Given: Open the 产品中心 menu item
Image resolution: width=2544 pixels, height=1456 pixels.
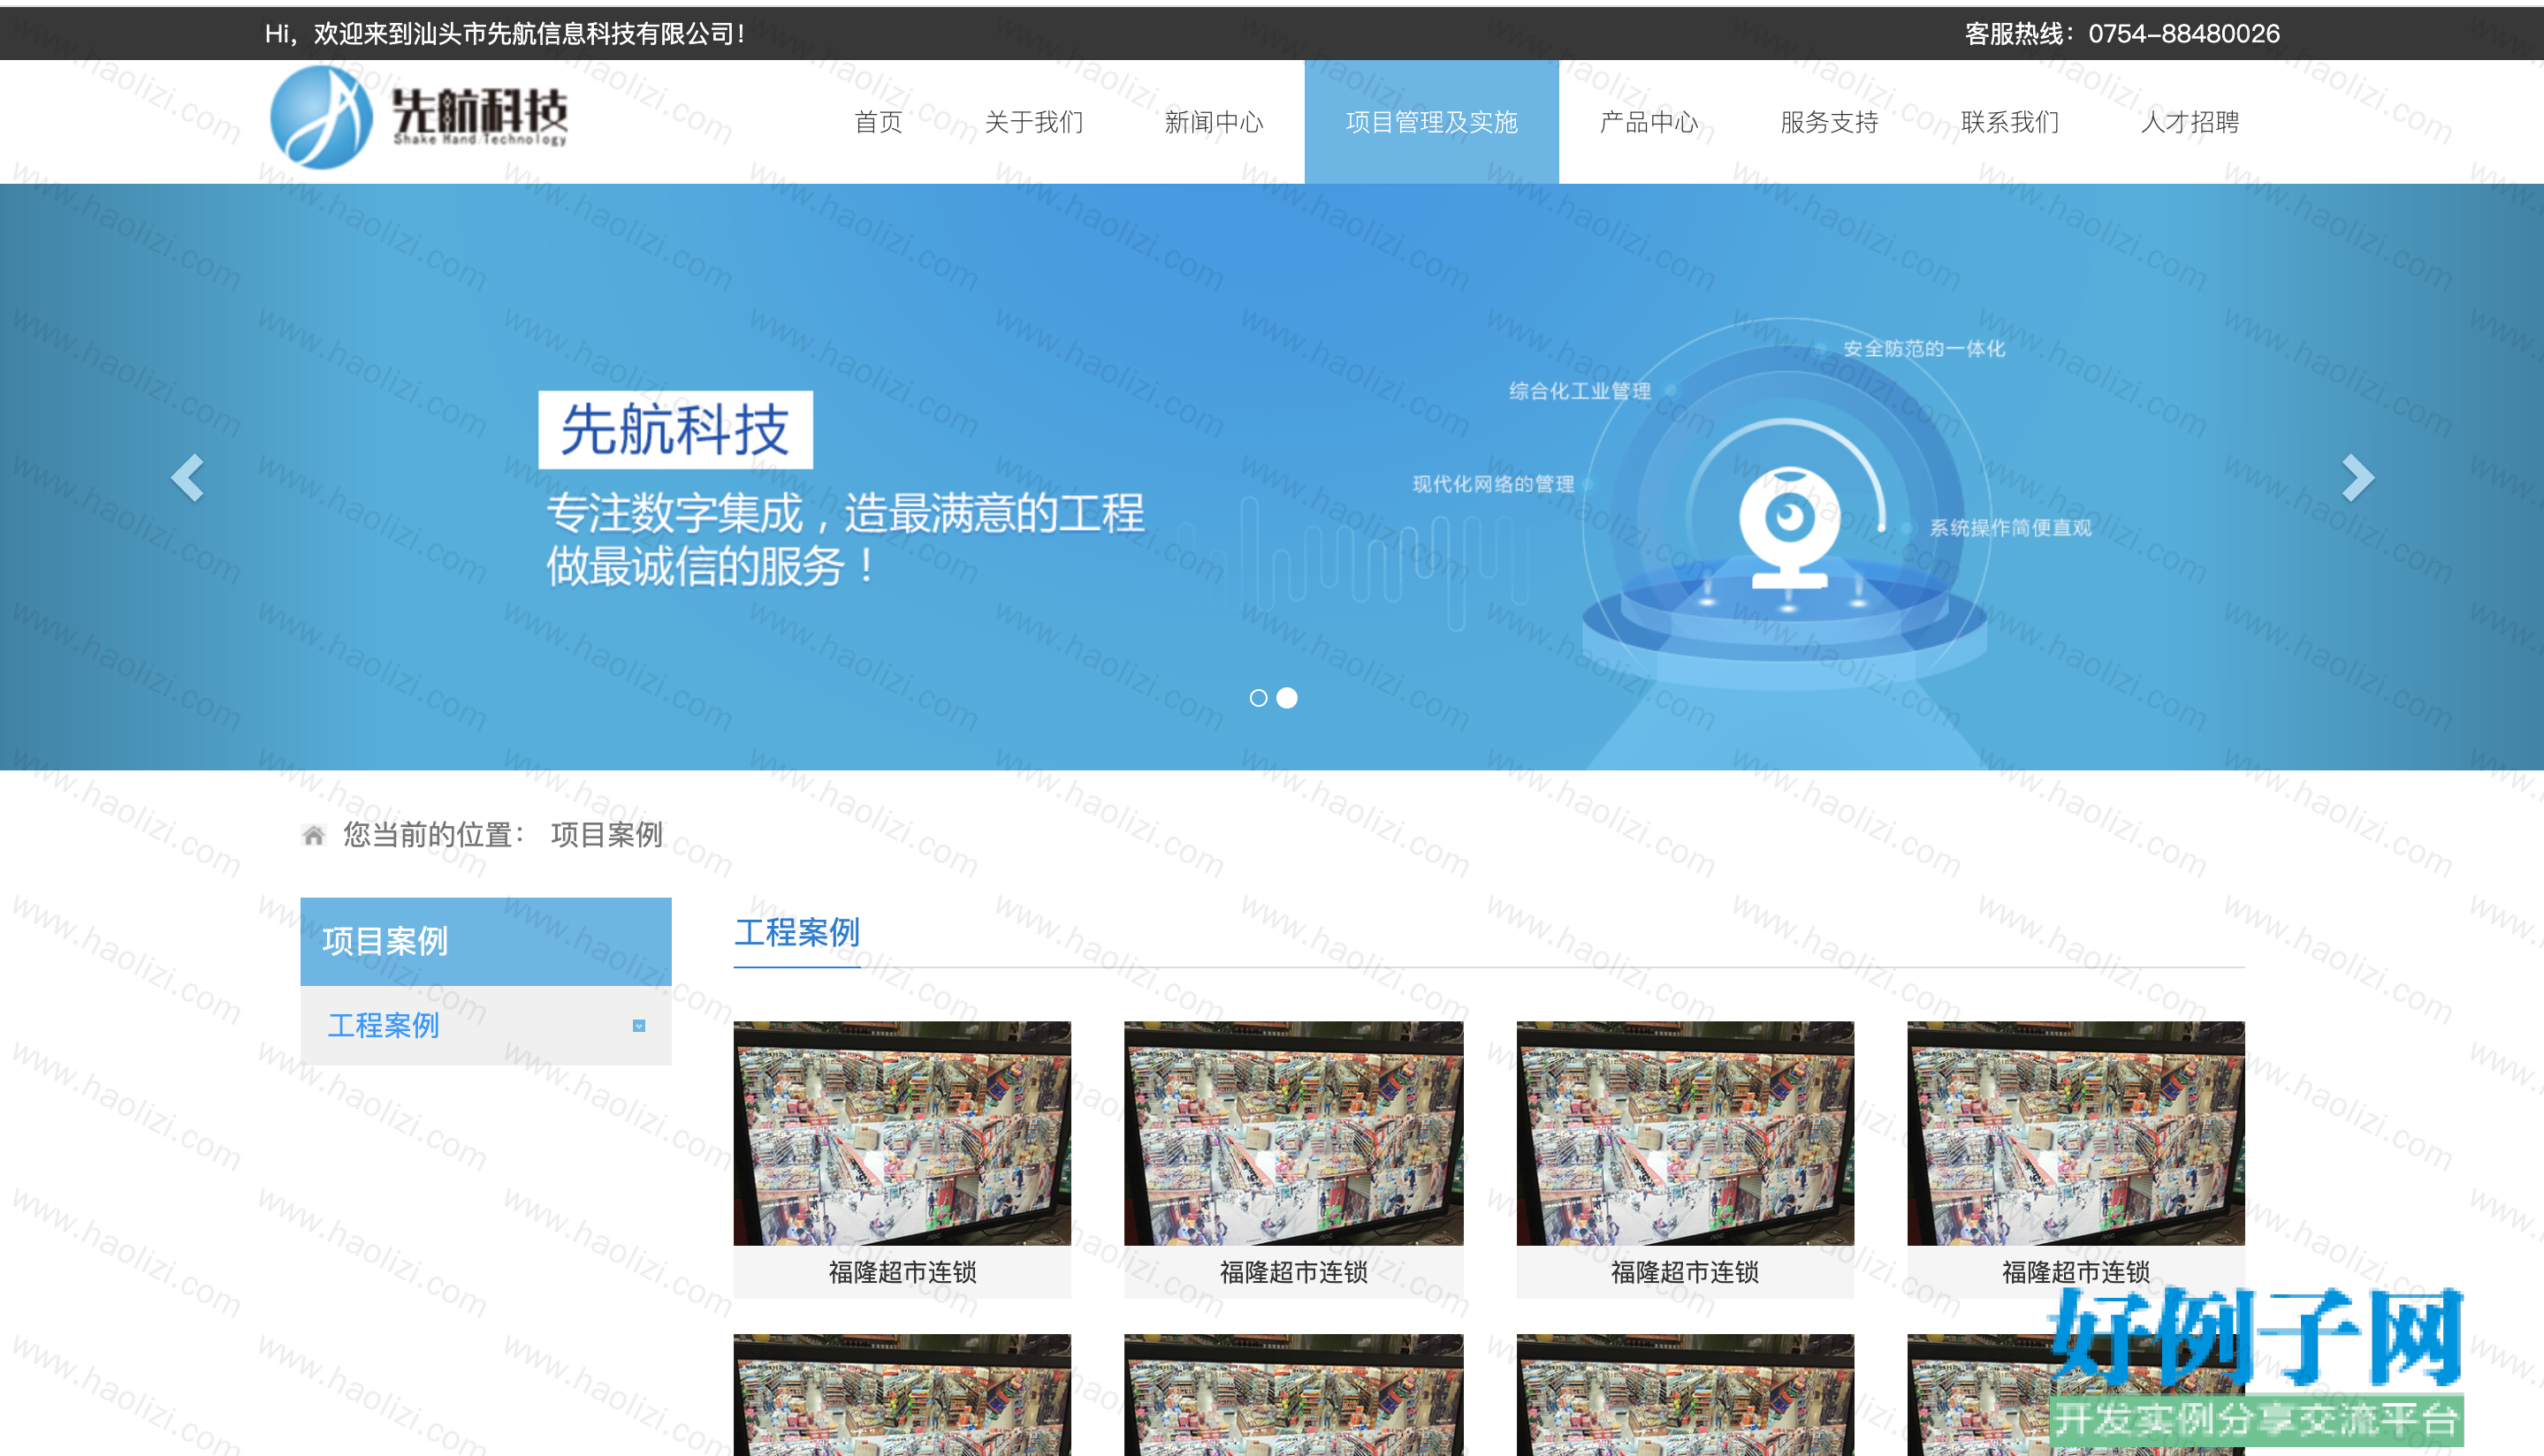Looking at the screenshot, I should 1649,122.
